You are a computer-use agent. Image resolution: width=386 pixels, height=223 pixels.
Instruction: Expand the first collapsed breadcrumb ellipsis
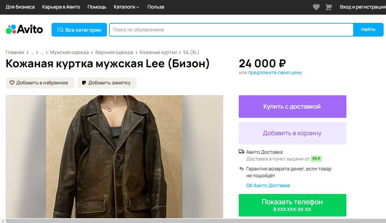coord(32,52)
